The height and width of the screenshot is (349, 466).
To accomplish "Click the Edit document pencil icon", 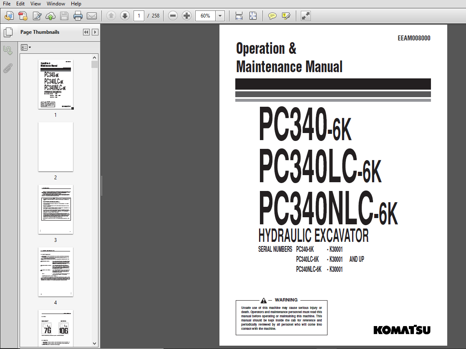I will coord(37,16).
